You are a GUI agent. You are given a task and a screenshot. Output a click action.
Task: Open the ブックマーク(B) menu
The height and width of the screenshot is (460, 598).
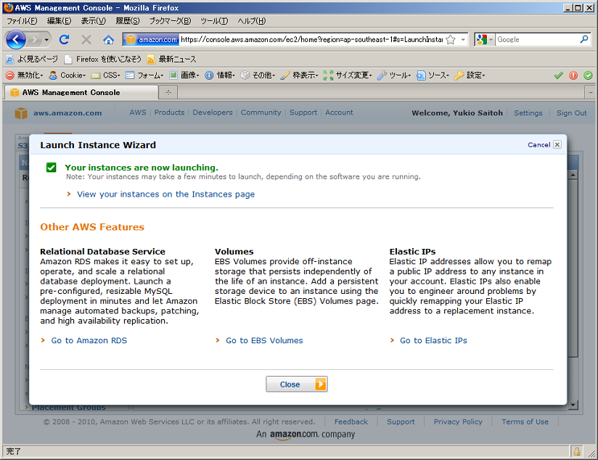click(170, 21)
